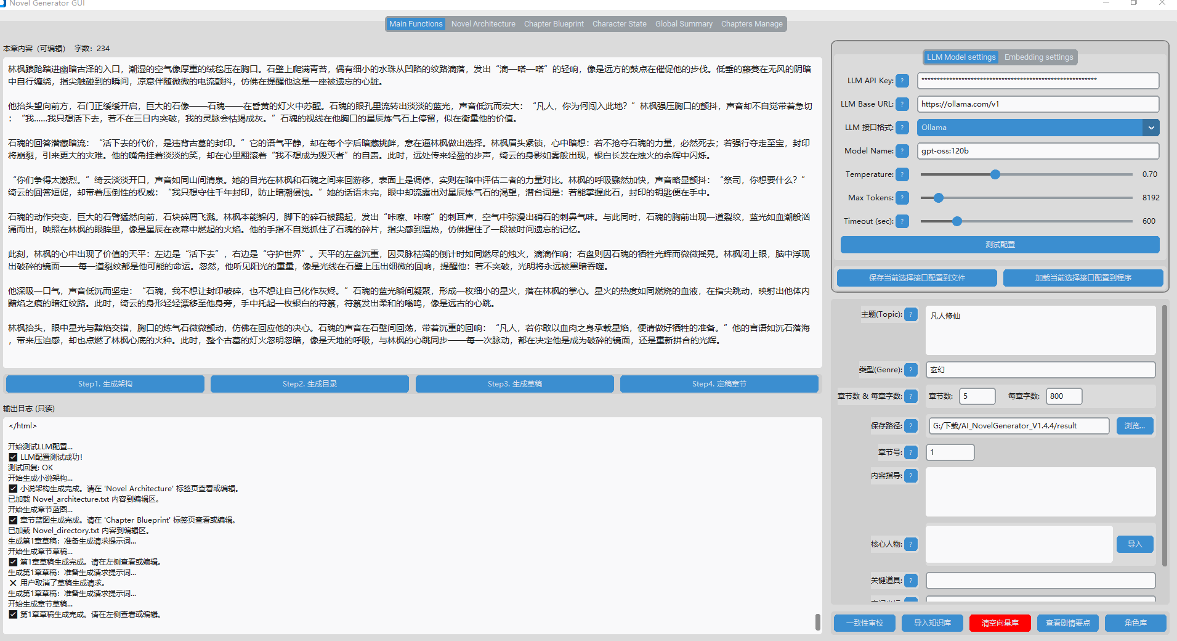1177x641 pixels.
Task: Click help icon beside Timeout (sec)
Action: (x=902, y=221)
